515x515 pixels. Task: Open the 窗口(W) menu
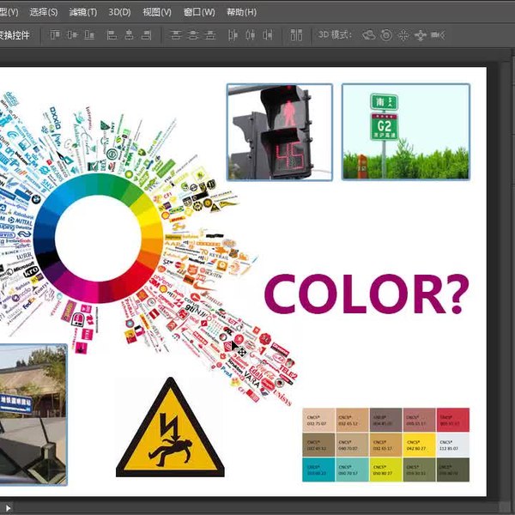point(201,12)
